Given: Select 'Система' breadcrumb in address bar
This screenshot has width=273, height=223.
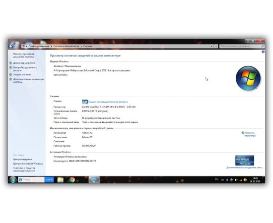Looking at the screenshot, I should (88, 46).
